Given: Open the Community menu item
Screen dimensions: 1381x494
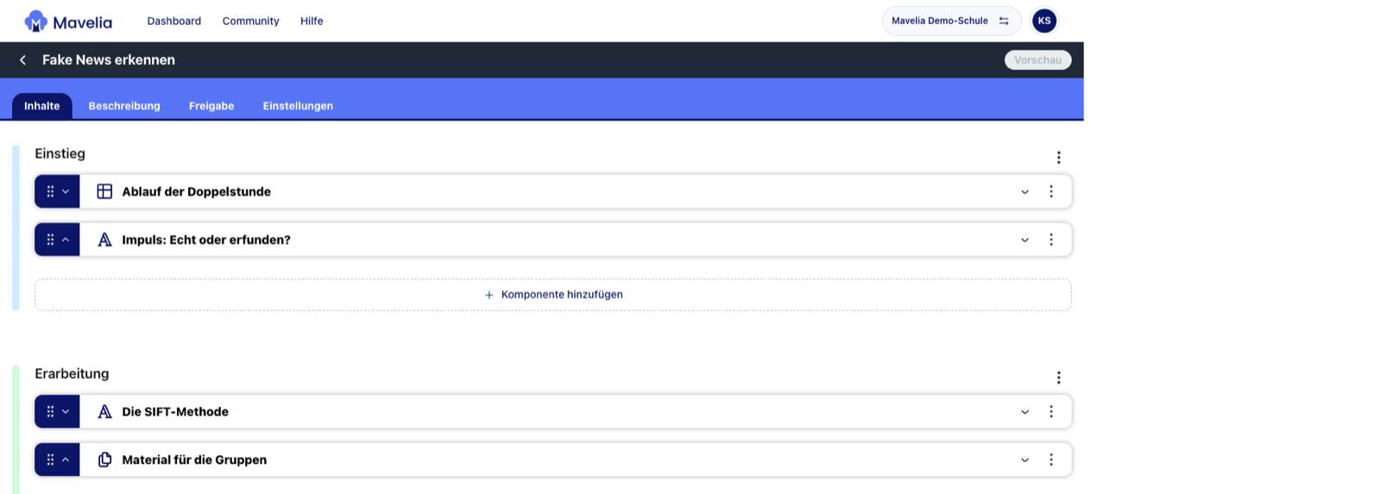Looking at the screenshot, I should coord(251,21).
